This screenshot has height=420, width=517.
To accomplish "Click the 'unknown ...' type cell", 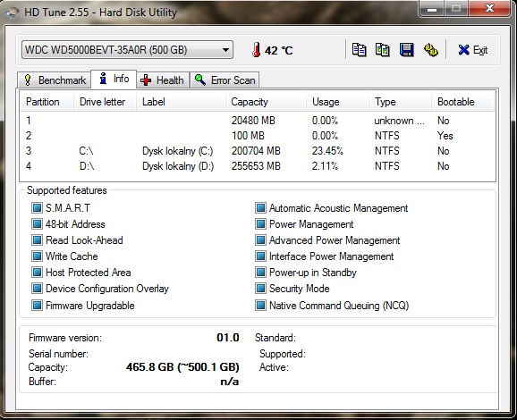I will 399,121.
